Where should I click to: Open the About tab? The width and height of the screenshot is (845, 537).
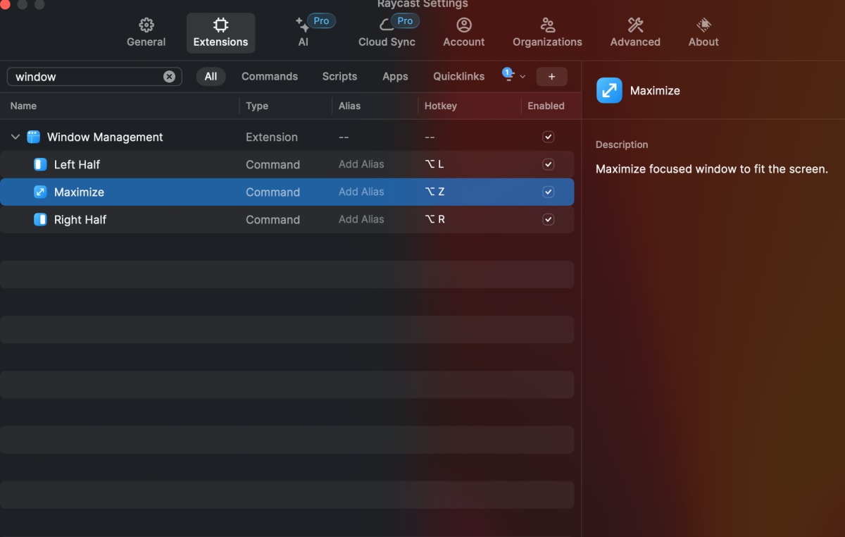point(703,33)
